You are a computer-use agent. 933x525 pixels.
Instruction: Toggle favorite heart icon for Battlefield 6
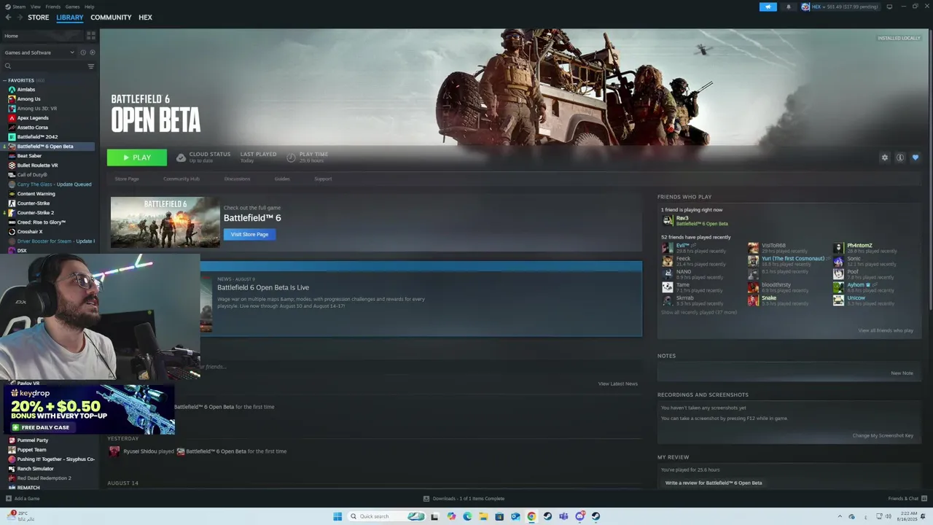click(916, 157)
